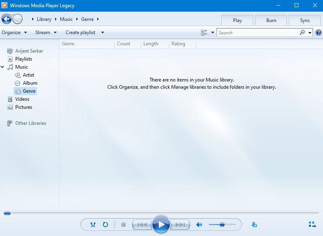Click the seek bar handle
Screen dimensions: 323x236
click(x=7, y=214)
